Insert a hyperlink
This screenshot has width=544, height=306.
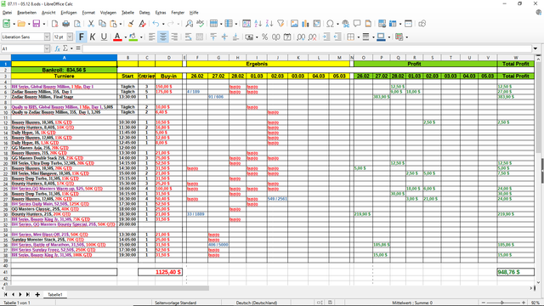346,24
